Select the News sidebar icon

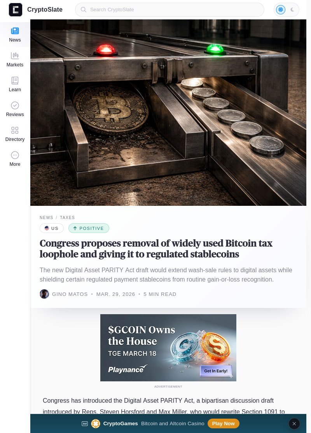[15, 31]
